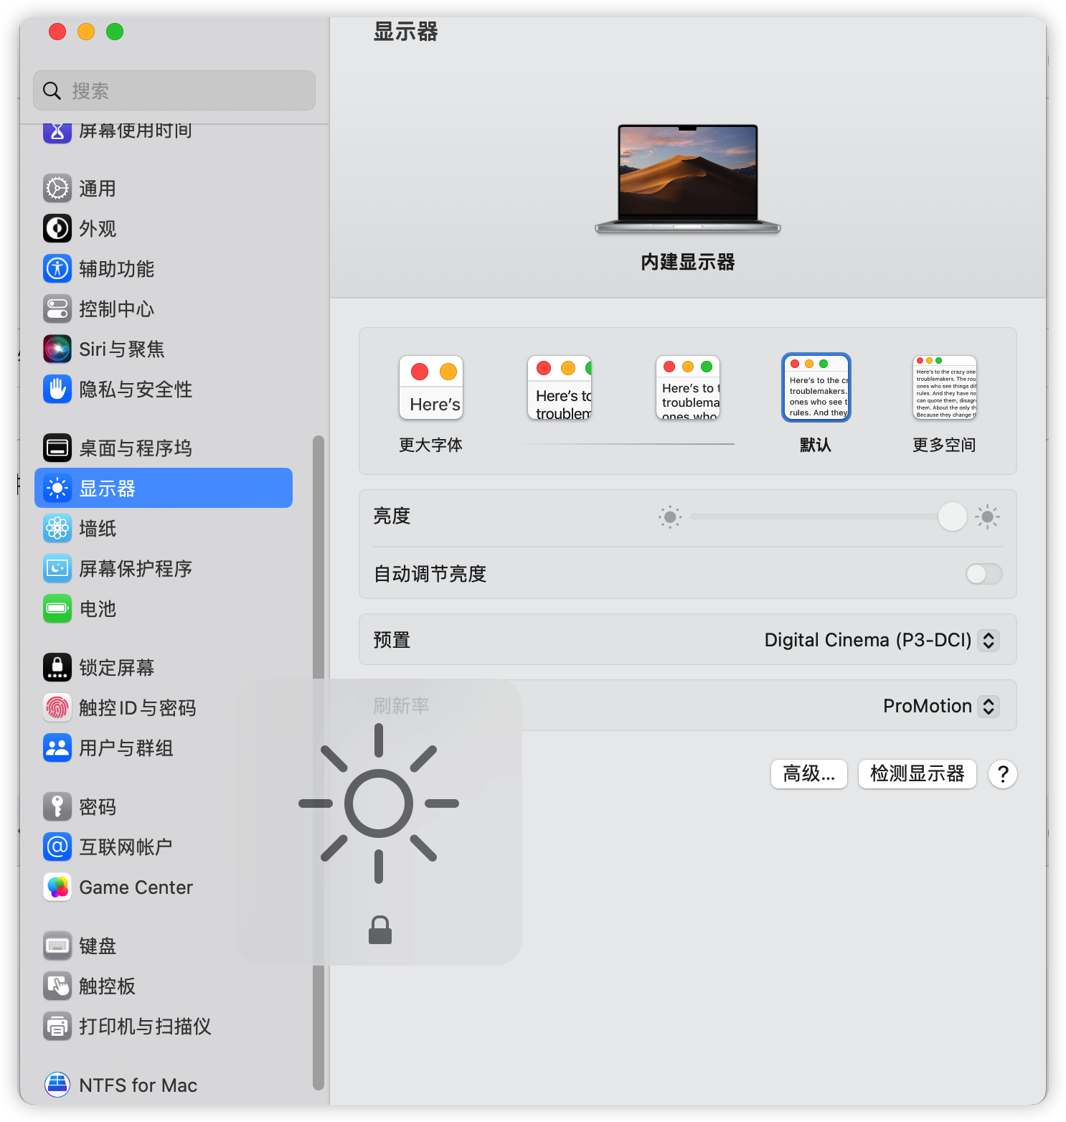Open the Siri与聚焦 icon
1066x1122 pixels.
point(57,349)
